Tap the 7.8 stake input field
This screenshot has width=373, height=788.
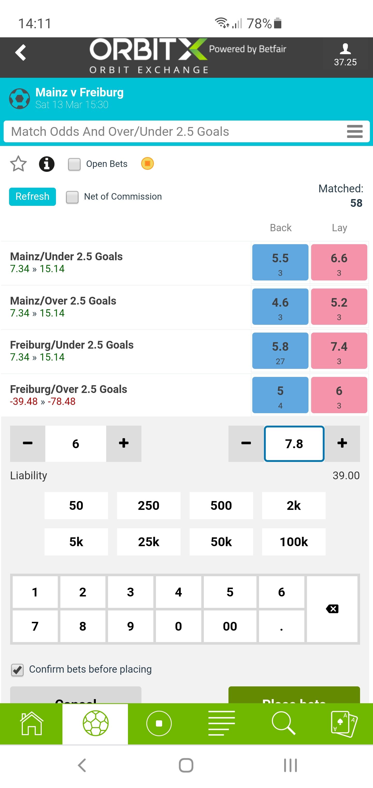294,444
